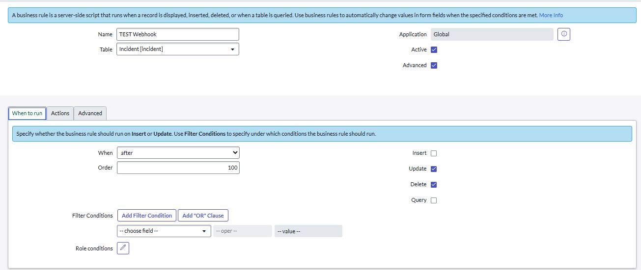Toggle the Advanced checkbox
The image size is (641, 270).
pos(434,65)
